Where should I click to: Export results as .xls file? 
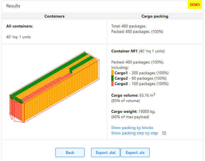point(135,152)
